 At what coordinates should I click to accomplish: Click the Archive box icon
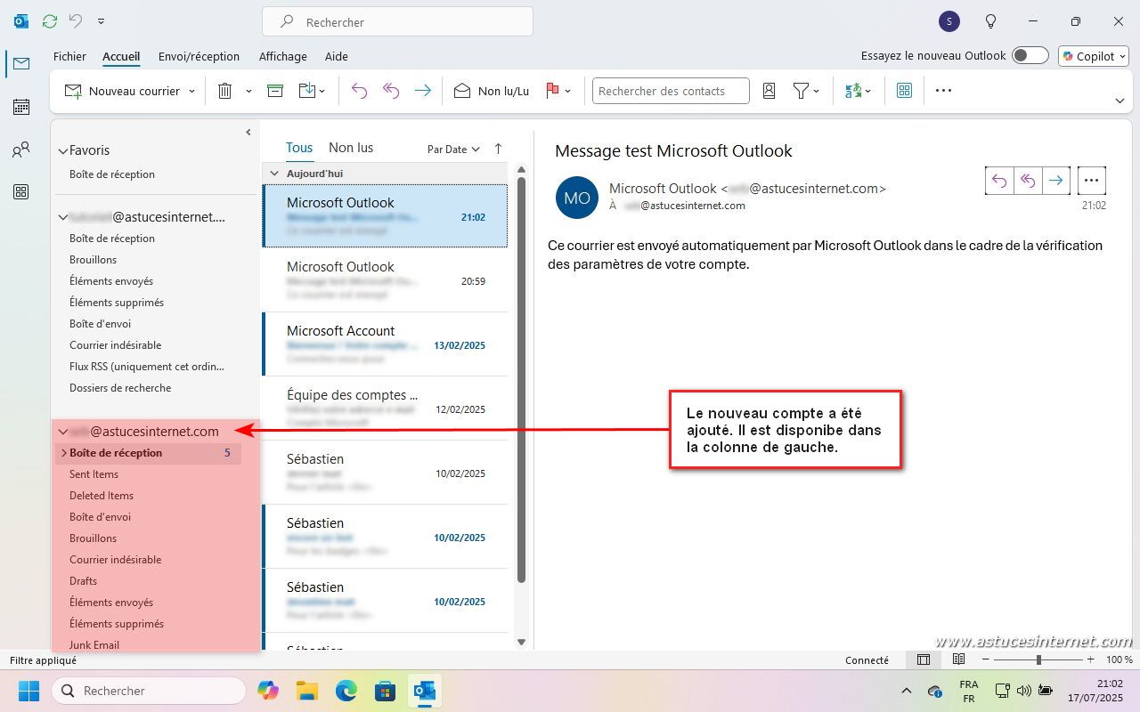pos(275,91)
